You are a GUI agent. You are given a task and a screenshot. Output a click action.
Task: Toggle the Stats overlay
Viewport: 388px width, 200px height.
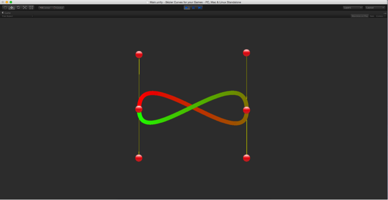coord(372,16)
